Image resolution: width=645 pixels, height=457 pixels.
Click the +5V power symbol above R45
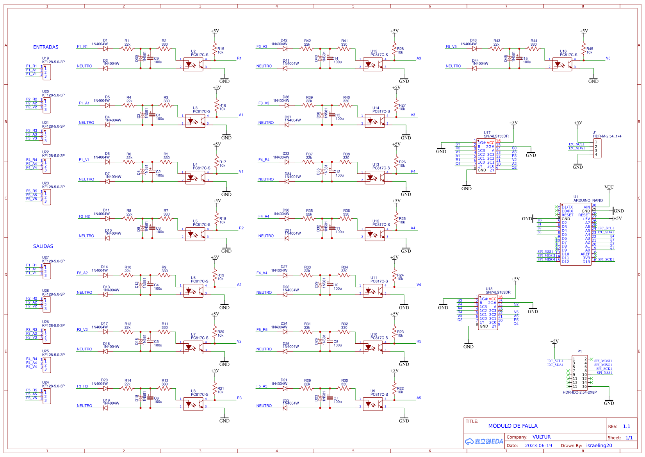(584, 31)
